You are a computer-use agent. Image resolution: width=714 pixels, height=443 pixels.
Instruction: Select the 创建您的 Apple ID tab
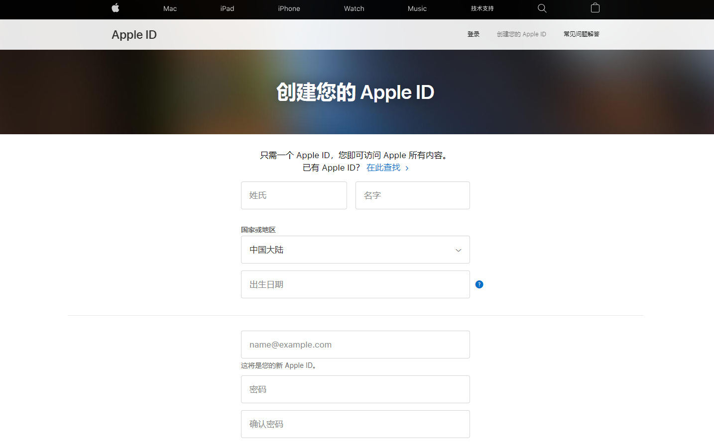tap(521, 34)
